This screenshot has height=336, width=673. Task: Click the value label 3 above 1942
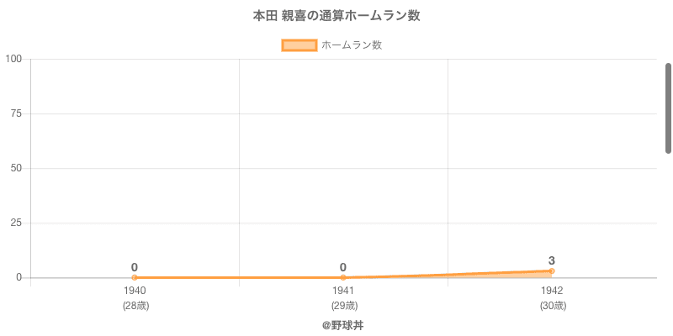[552, 260]
